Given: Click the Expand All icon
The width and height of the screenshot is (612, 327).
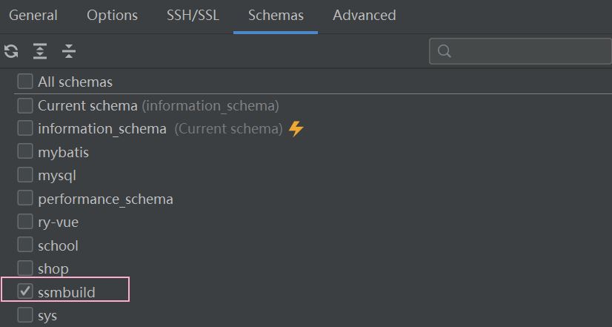Looking at the screenshot, I should click(x=40, y=51).
